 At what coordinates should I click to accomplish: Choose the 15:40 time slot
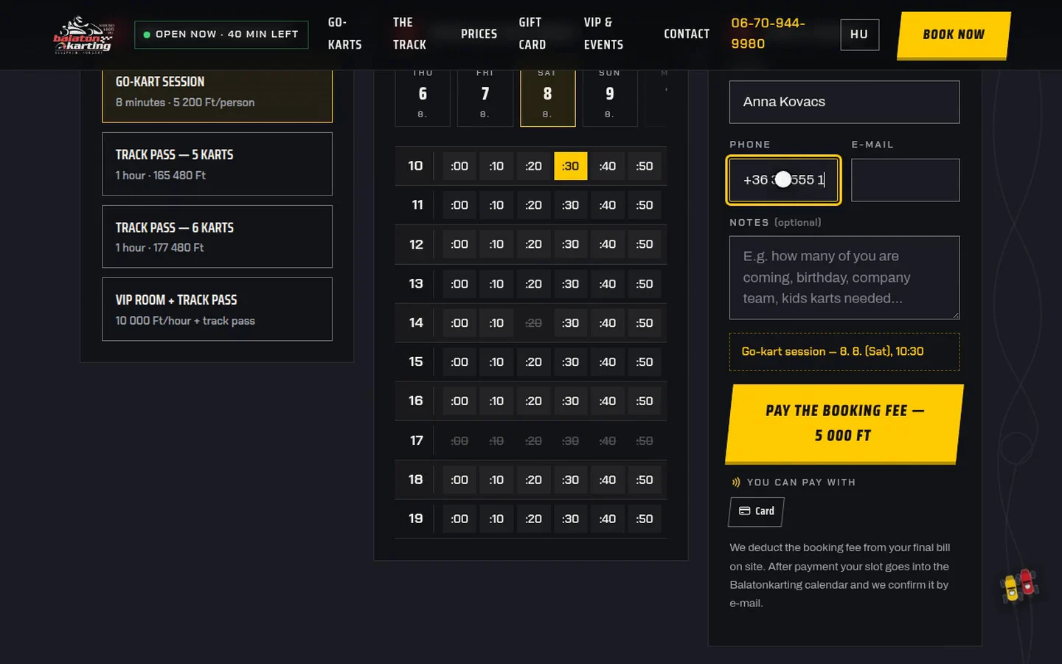[608, 362]
